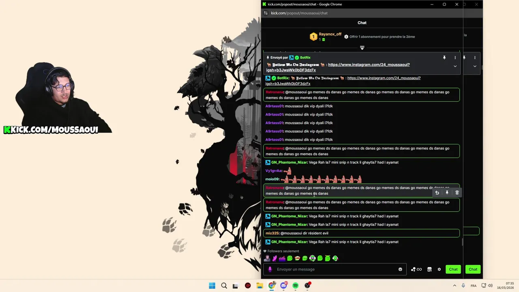Open Instagram link in pinned message

[338, 67]
